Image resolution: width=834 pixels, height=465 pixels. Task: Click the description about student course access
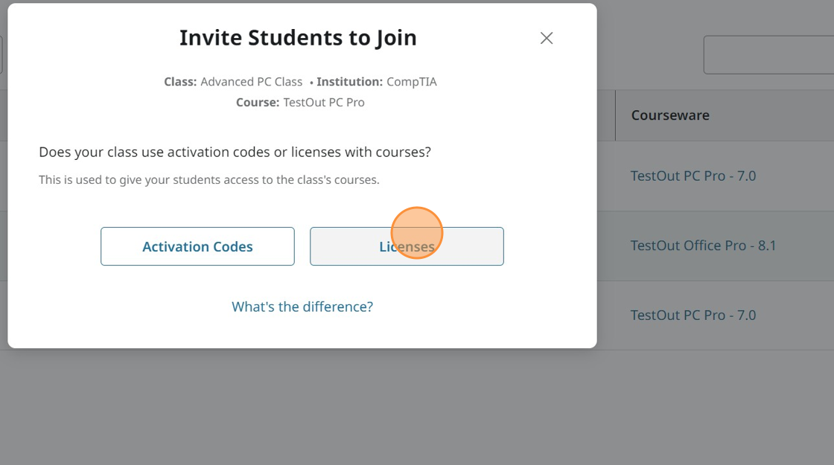point(208,179)
